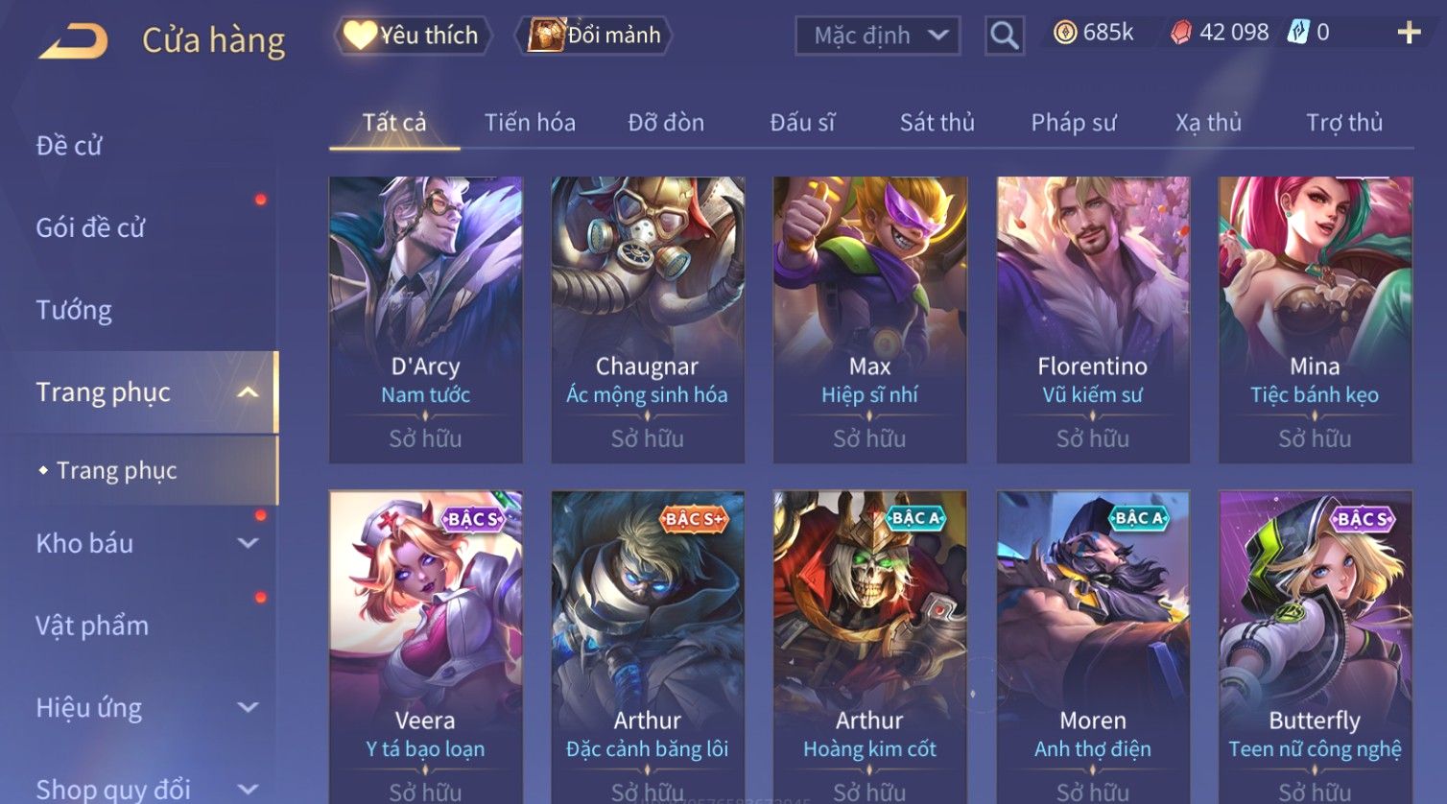Open Vật phẩm in the sidebar

[x=92, y=626]
